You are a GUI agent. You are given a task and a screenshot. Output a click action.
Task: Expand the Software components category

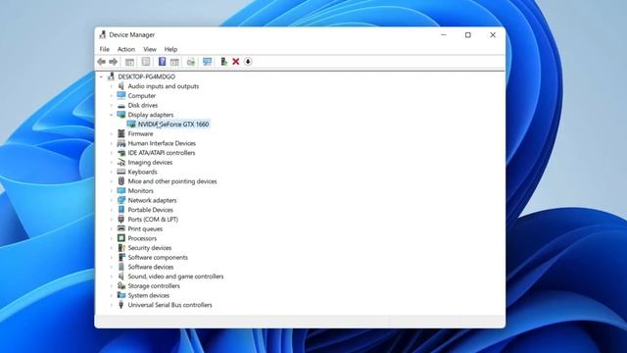111,257
